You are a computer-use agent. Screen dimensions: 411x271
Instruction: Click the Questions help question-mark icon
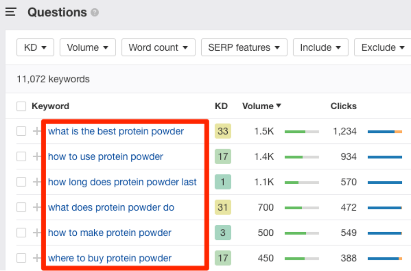point(95,12)
